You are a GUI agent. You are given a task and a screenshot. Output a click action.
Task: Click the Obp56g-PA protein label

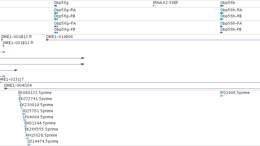click(65, 23)
